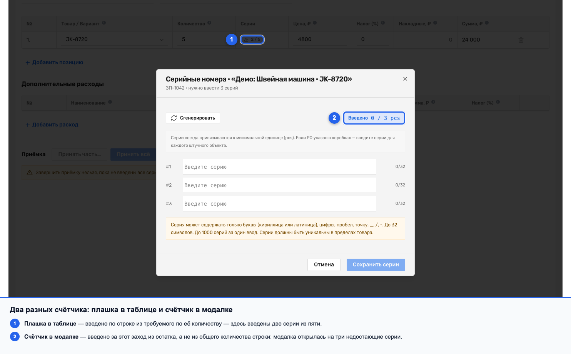Click the Сгенерировать button

[x=193, y=118]
